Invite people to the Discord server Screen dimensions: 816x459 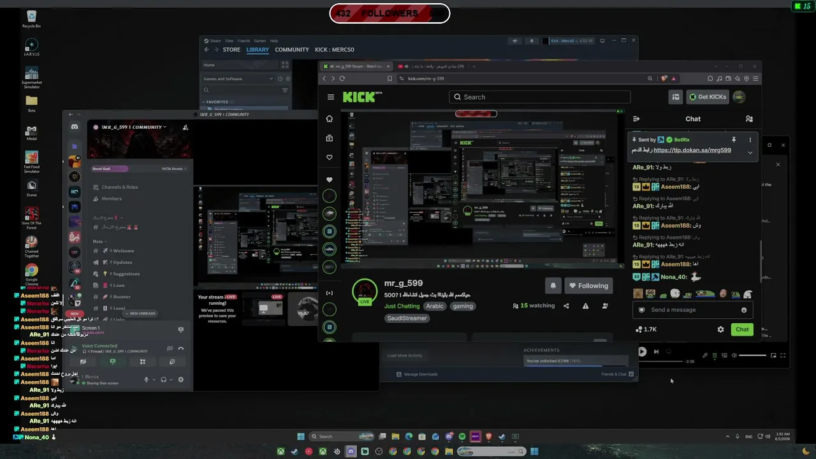186,127
